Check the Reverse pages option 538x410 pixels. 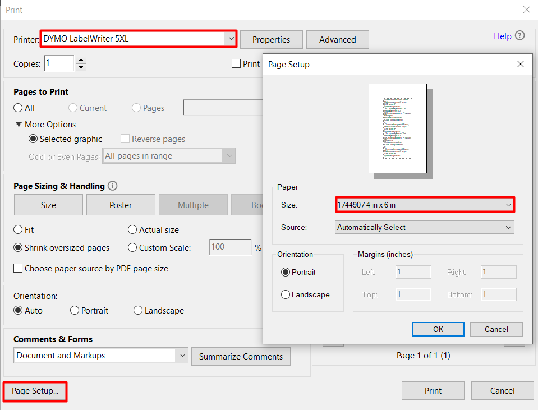point(125,139)
